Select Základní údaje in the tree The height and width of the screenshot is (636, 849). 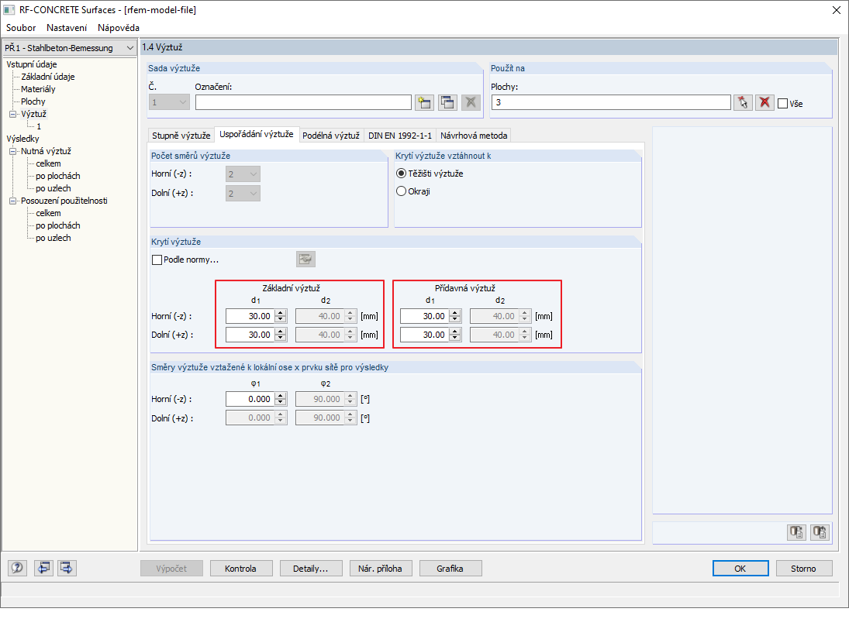pos(47,77)
